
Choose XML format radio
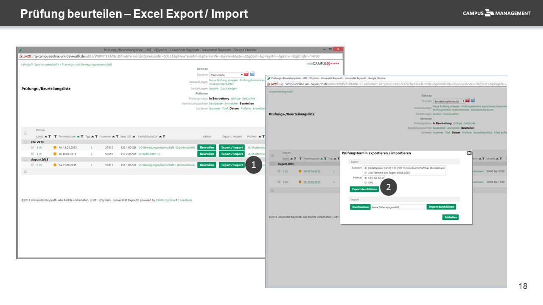[x=366, y=183]
